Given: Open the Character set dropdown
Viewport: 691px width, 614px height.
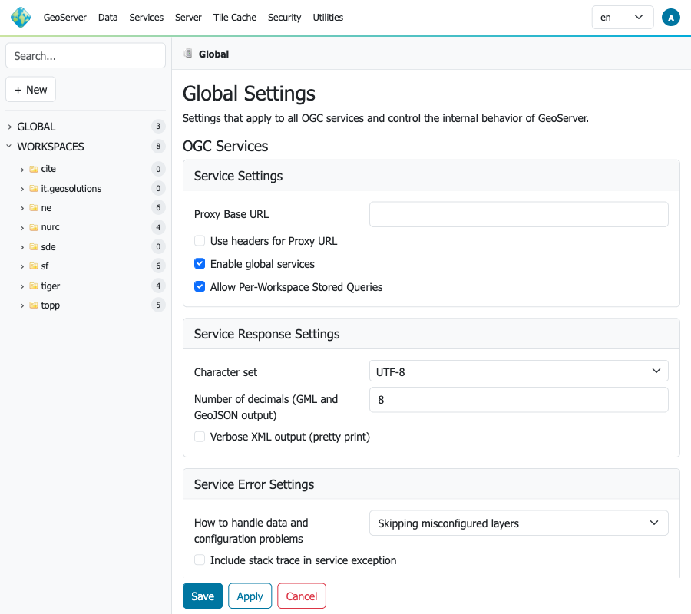Looking at the screenshot, I should click(x=518, y=371).
